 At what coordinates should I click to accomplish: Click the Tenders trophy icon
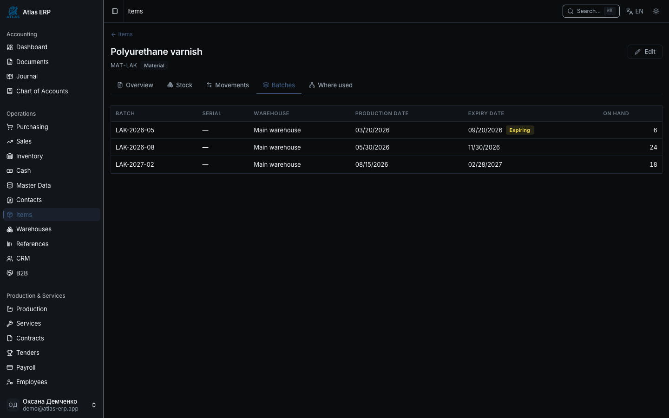[x=10, y=353]
